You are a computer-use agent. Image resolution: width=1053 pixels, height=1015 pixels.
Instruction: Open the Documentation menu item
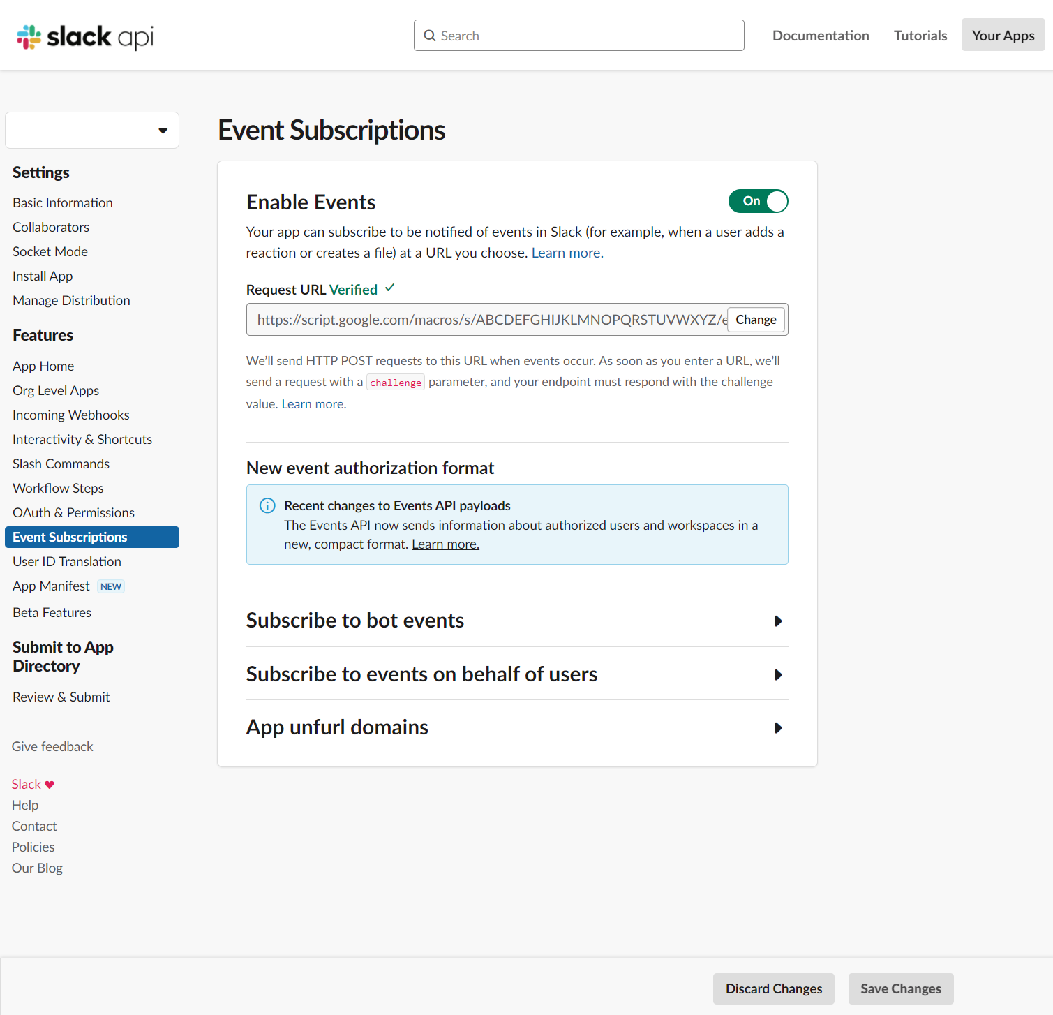coord(821,36)
